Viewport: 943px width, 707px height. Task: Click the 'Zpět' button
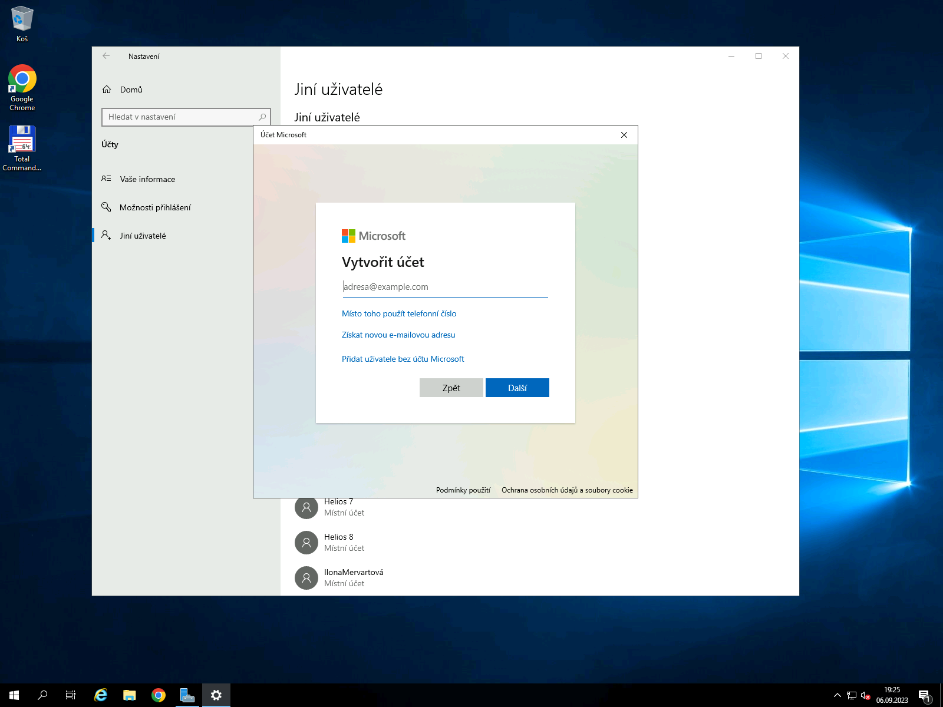(x=451, y=388)
